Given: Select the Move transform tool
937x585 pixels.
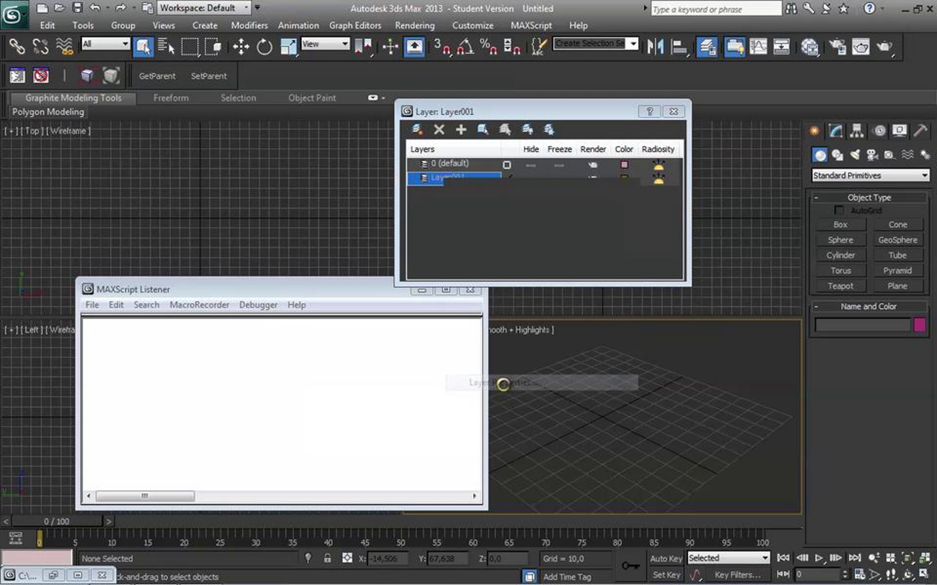Looking at the screenshot, I should point(241,47).
